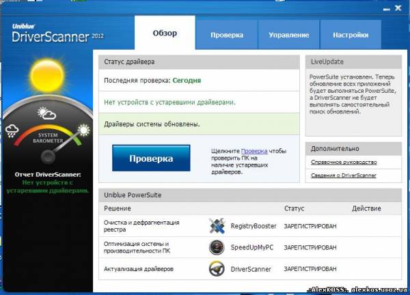Select 'Актуализация драйверов' row text

pyautogui.click(x=139, y=269)
